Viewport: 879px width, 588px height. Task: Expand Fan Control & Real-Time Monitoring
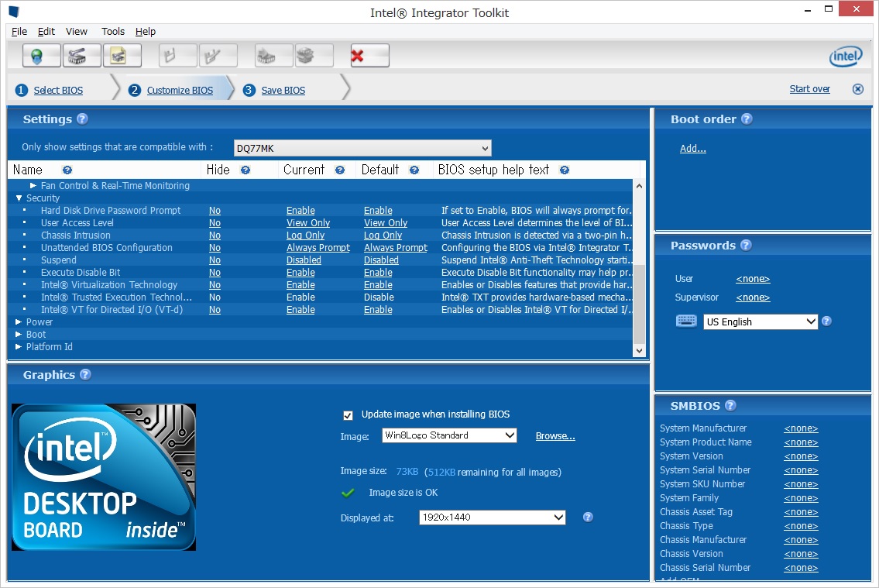pyautogui.click(x=33, y=185)
